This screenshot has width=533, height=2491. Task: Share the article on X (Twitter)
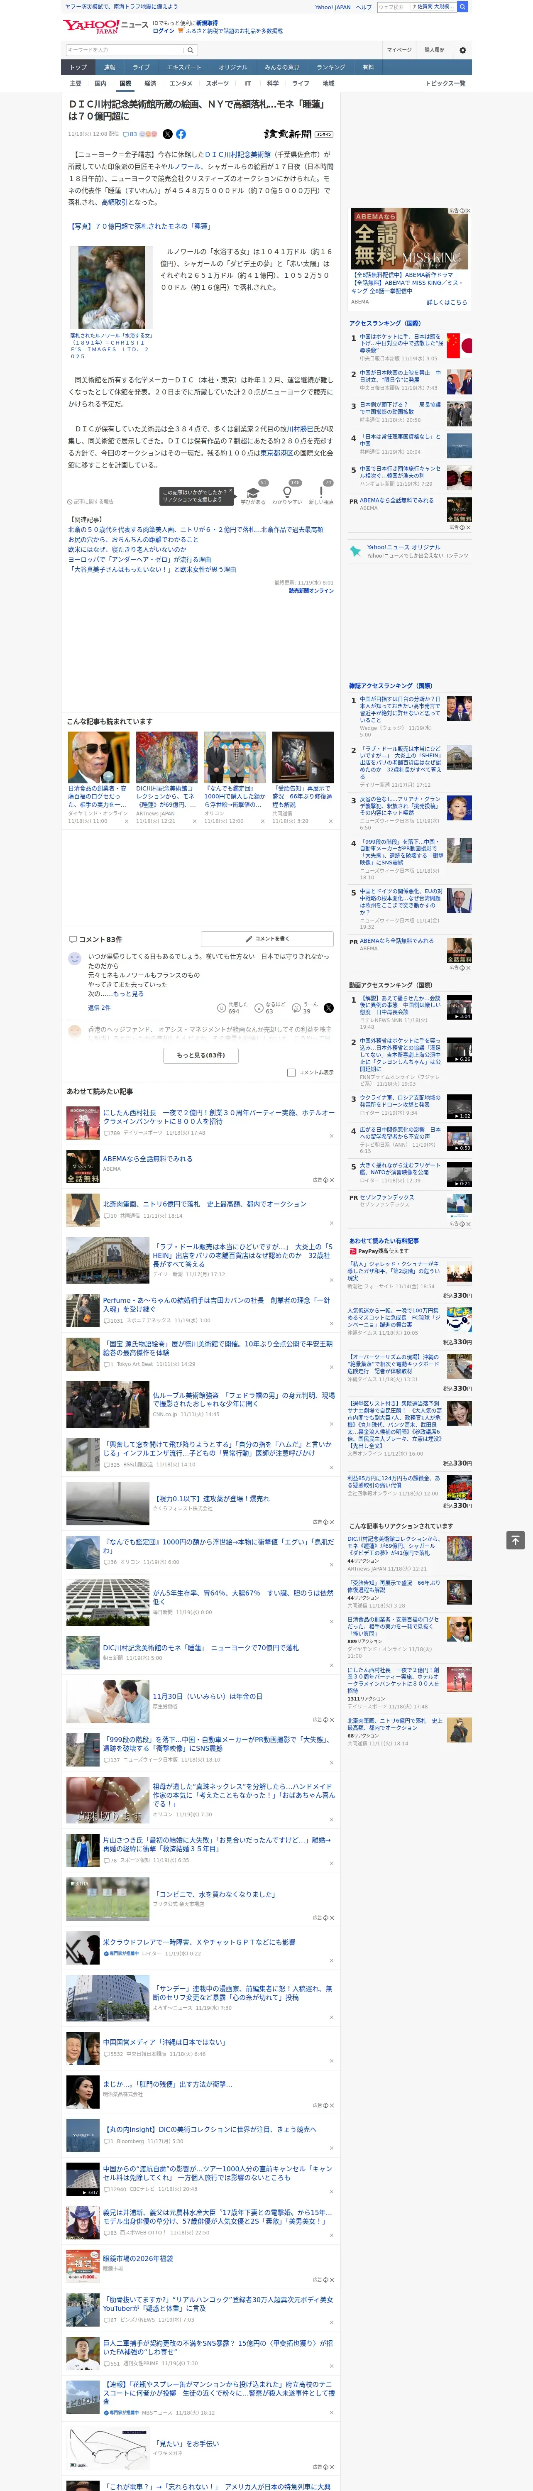[167, 135]
